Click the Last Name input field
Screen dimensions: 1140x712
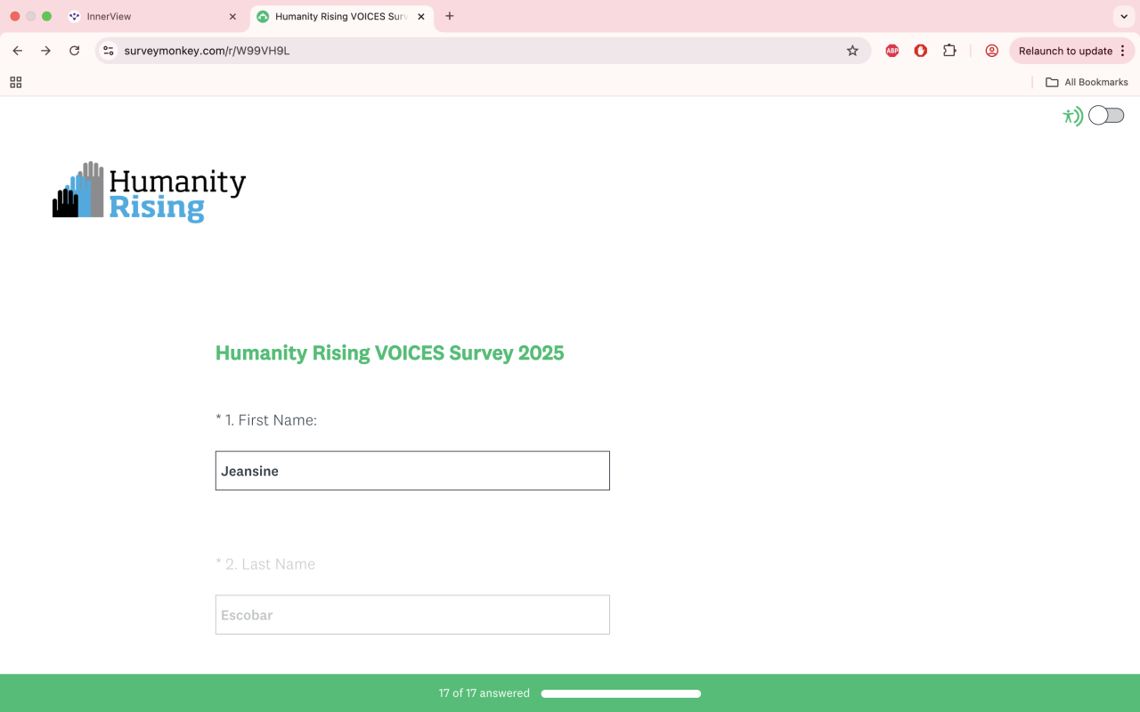(412, 615)
